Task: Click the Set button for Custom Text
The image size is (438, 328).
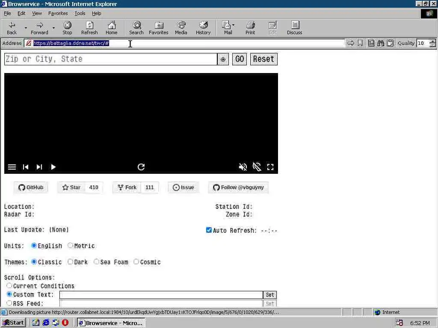Action: [270, 295]
